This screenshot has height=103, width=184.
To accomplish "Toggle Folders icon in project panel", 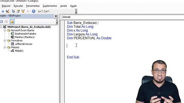I will click(x=12, y=22).
